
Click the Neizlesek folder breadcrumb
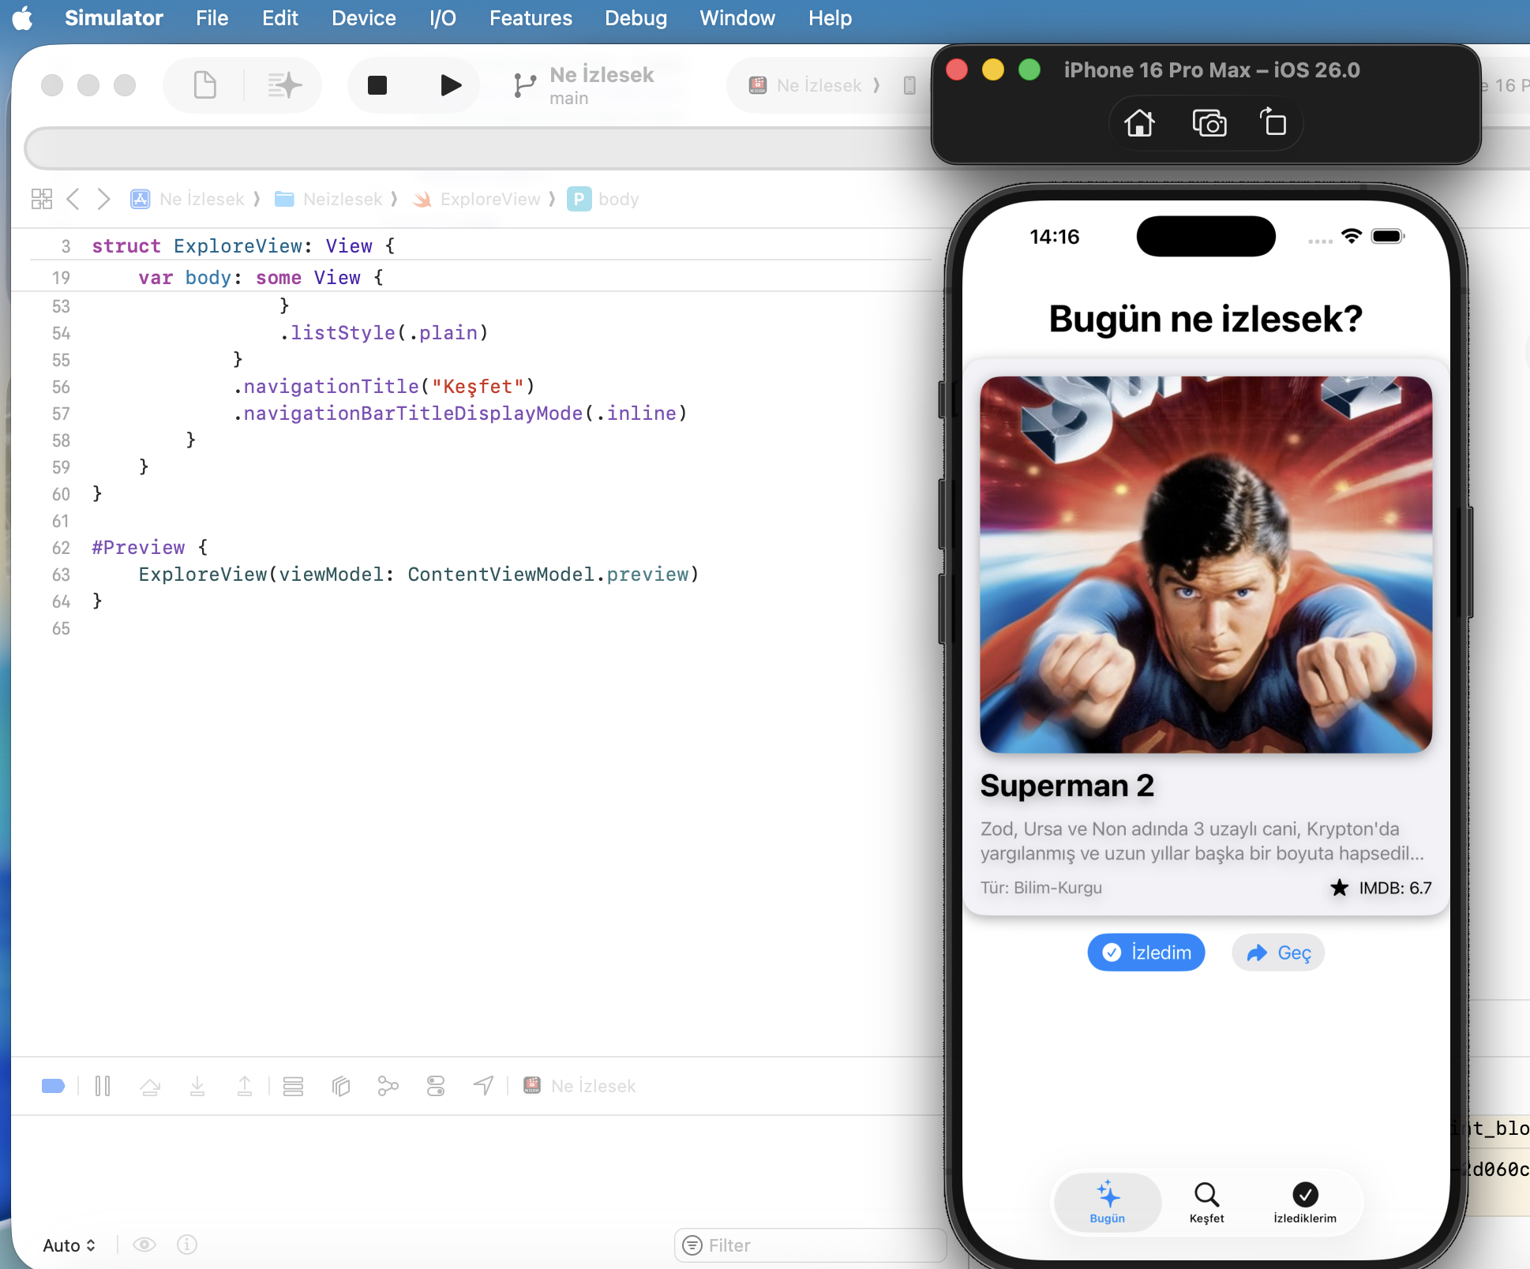pos(328,199)
